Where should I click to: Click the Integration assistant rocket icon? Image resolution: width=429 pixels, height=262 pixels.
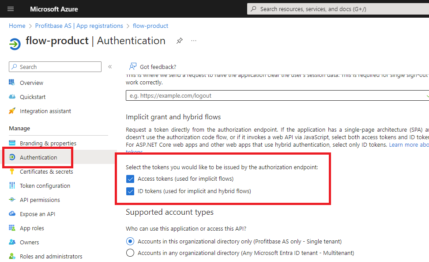[12, 111]
